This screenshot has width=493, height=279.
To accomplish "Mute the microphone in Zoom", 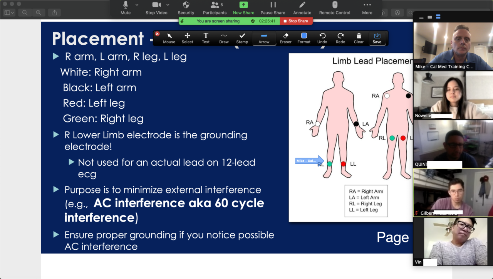I will (x=126, y=8).
